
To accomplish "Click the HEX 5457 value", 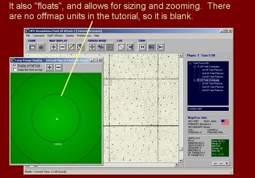I will [x=193, y=121].
